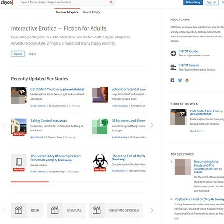The height and width of the screenshot is (224, 224).
Task: Open the Cheating Spouses category tile
Action: pyautogui.click(x=116, y=210)
